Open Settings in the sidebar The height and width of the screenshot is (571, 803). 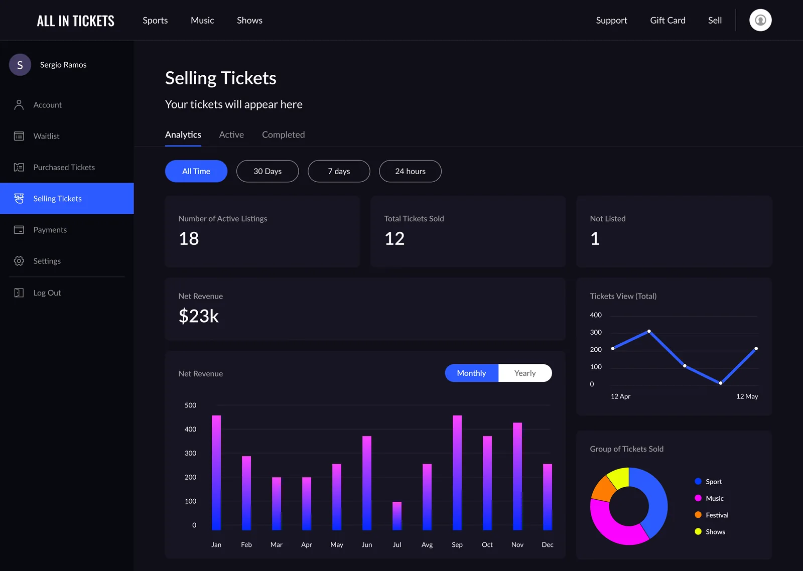(67, 261)
